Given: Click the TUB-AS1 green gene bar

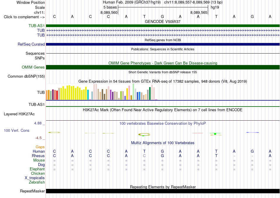Looking at the screenshot, I should coord(163,26).
